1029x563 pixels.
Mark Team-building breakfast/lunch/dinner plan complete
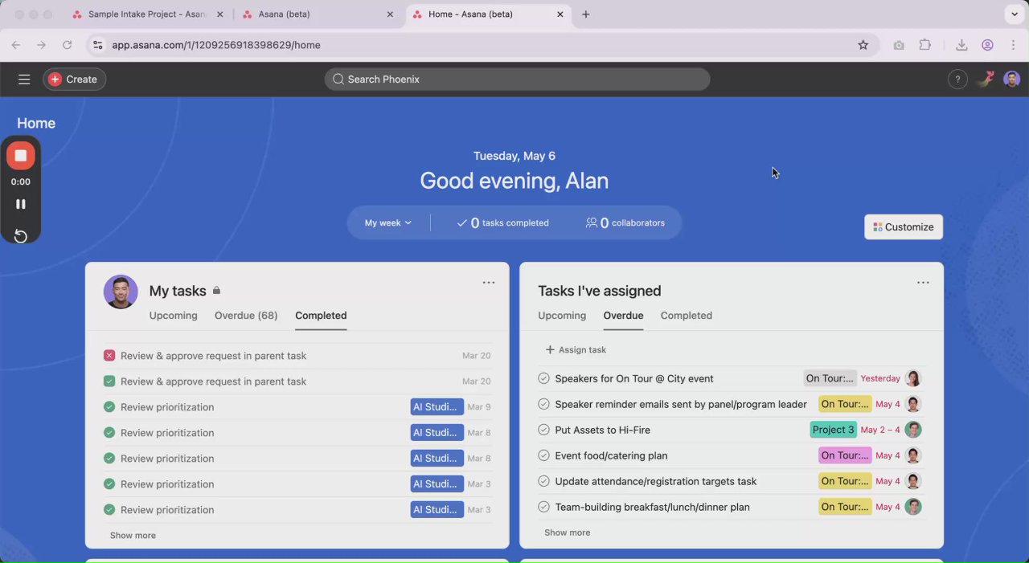click(543, 507)
